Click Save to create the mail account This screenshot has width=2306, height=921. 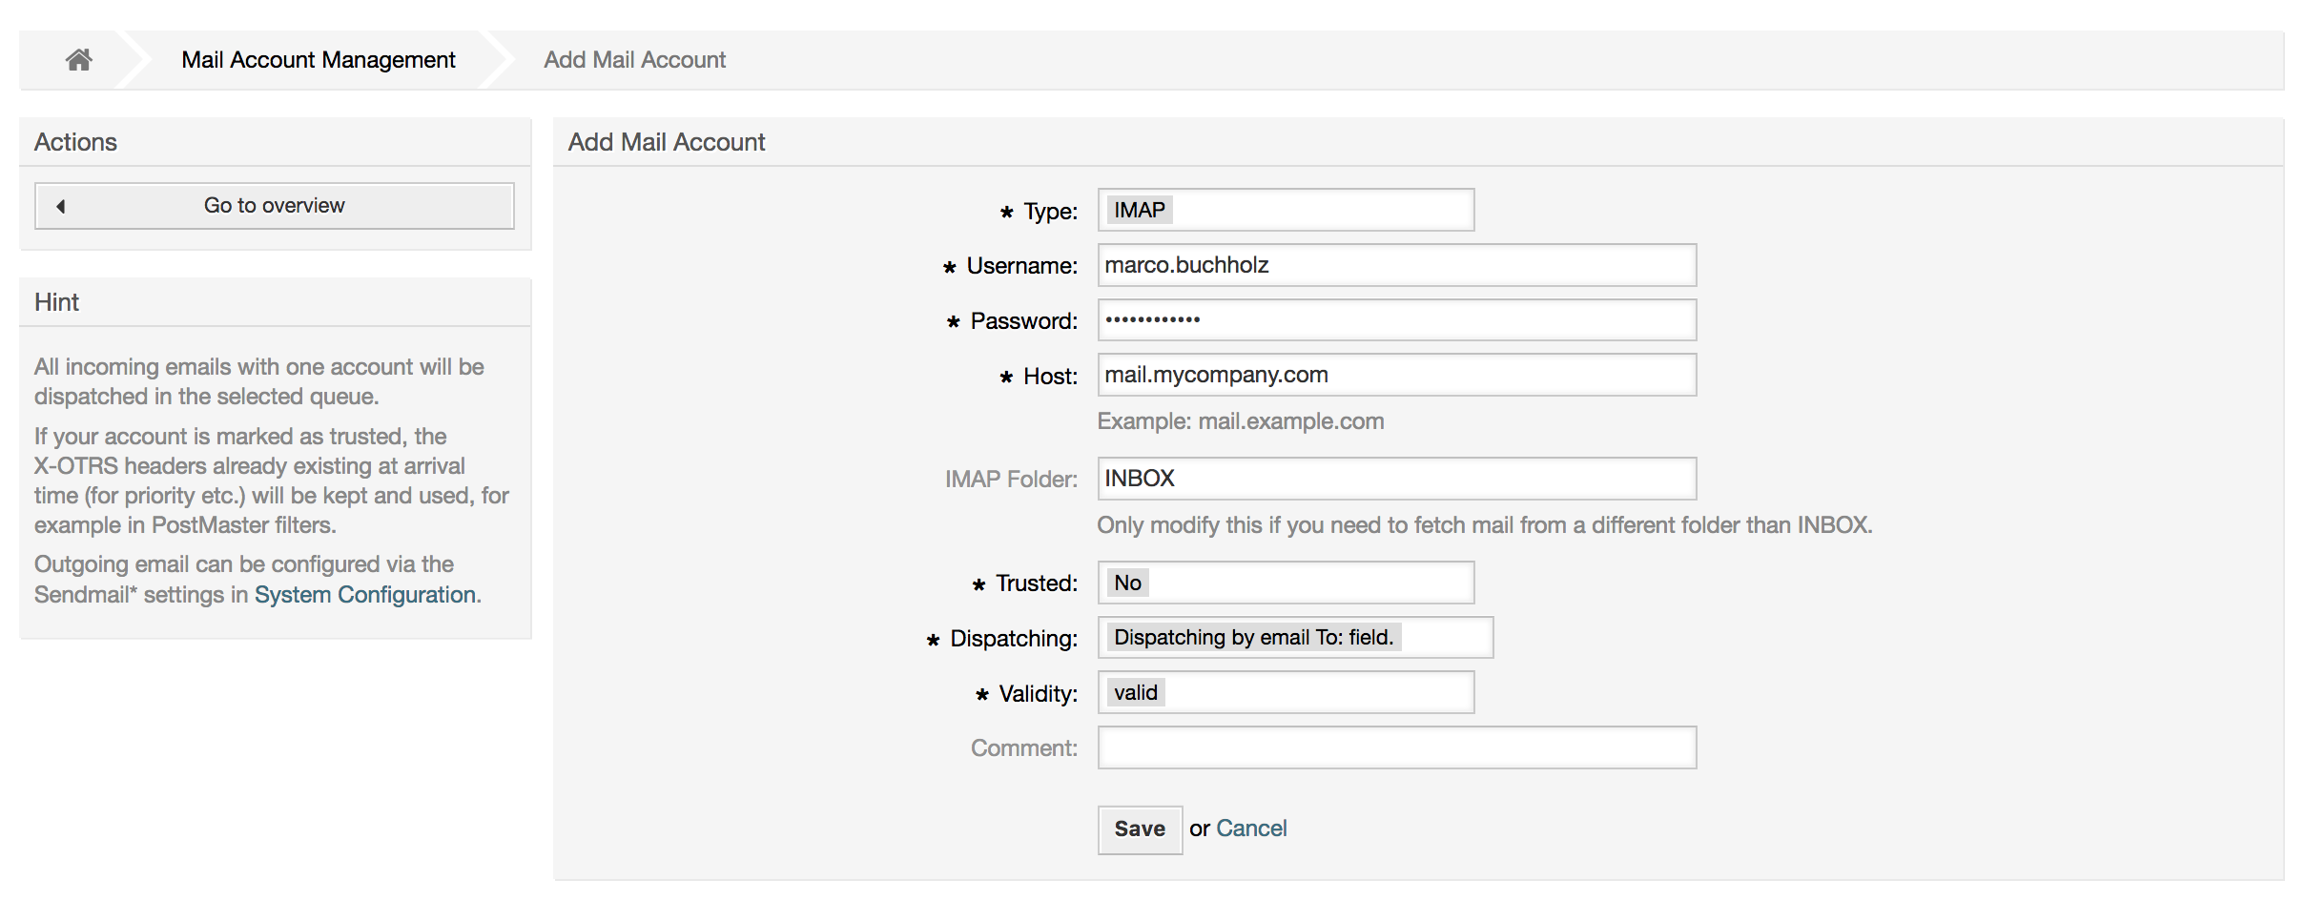pyautogui.click(x=1139, y=829)
